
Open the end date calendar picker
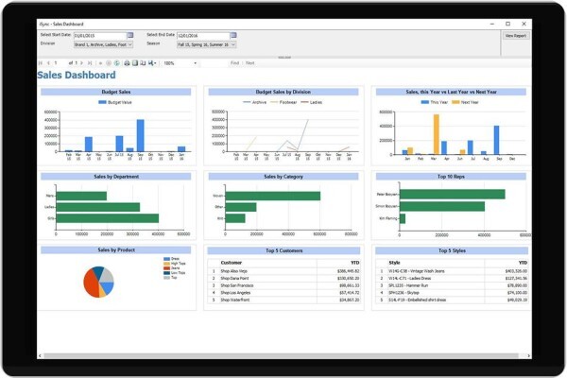(233, 35)
